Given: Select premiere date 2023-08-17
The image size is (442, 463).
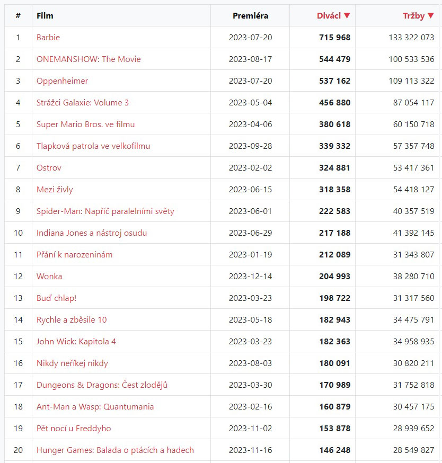Looking at the screenshot, I should point(251,59).
